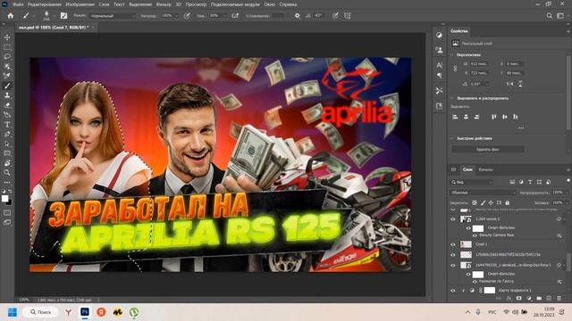Hide the '1-264 копия 2' layer

click(x=453, y=219)
